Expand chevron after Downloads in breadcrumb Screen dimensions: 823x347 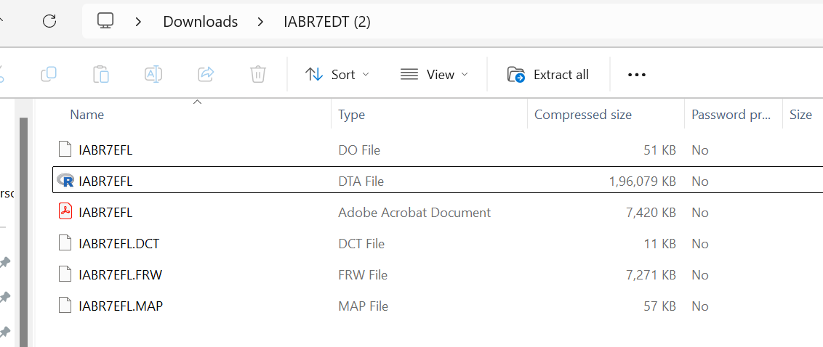coord(260,21)
